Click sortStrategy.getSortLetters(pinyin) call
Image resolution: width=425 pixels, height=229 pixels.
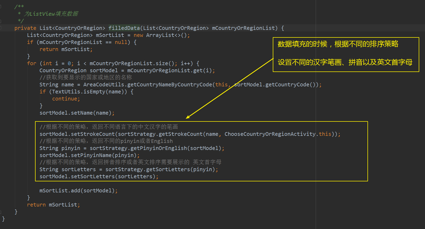tap(160, 169)
